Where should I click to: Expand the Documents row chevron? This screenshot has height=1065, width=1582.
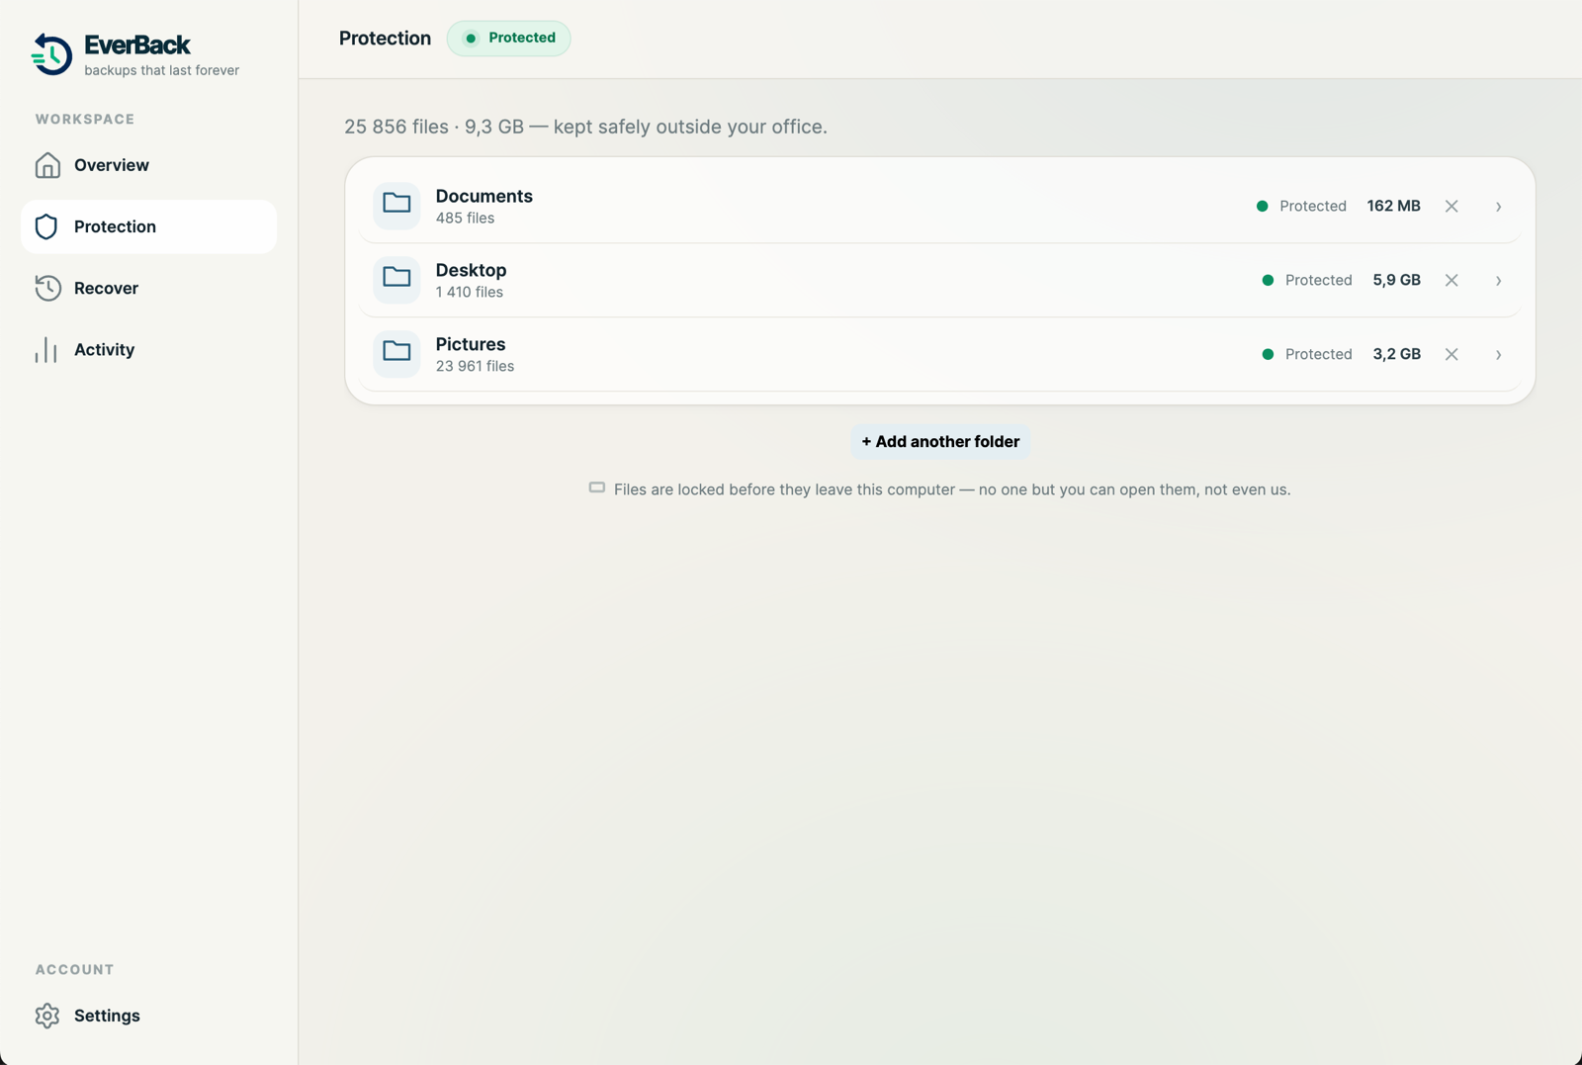pyautogui.click(x=1499, y=207)
